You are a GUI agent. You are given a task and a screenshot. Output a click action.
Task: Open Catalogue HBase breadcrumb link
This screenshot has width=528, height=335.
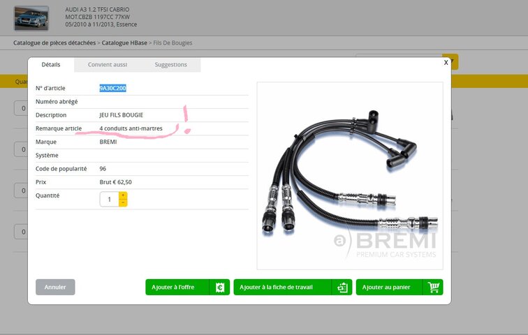(x=124, y=43)
